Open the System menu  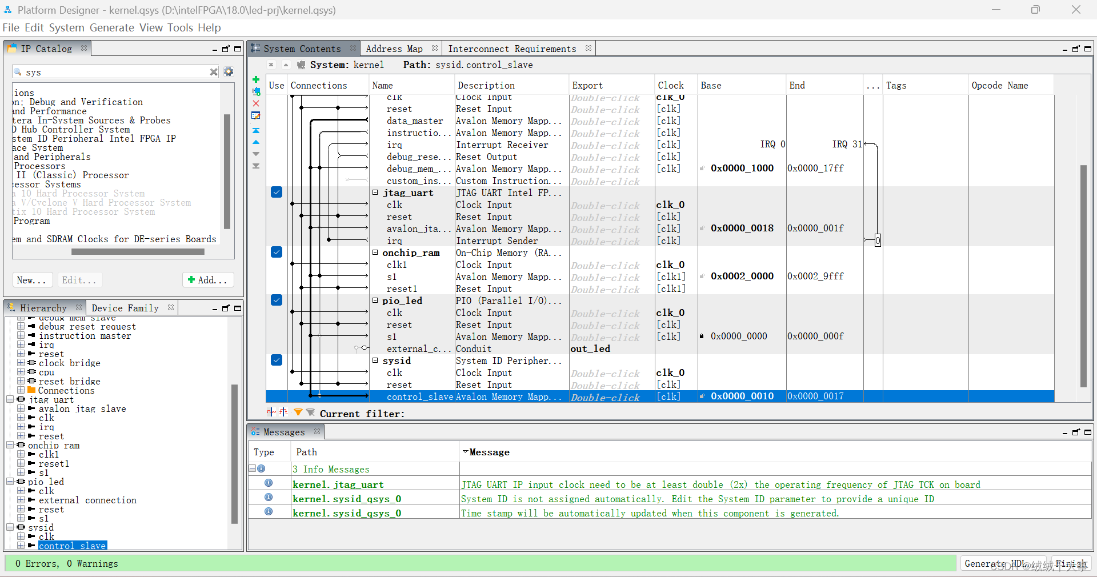(66, 27)
